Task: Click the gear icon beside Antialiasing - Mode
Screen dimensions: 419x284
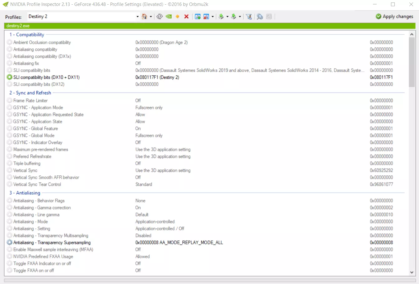Action: (10, 222)
